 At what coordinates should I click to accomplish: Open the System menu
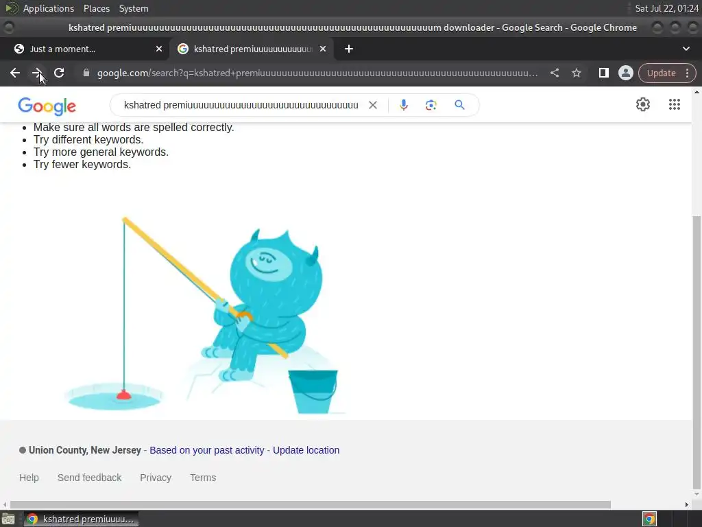click(134, 8)
